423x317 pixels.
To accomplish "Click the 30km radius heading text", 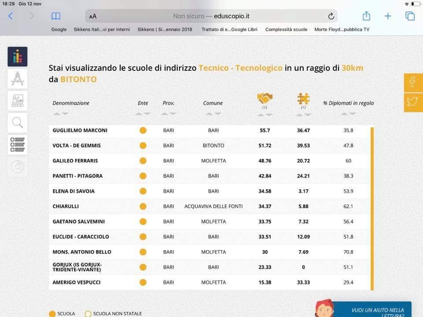I will click(x=352, y=68).
